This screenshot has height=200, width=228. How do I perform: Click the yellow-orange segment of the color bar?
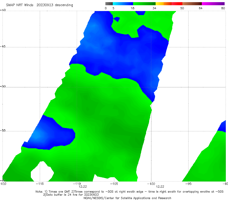(164, 4)
